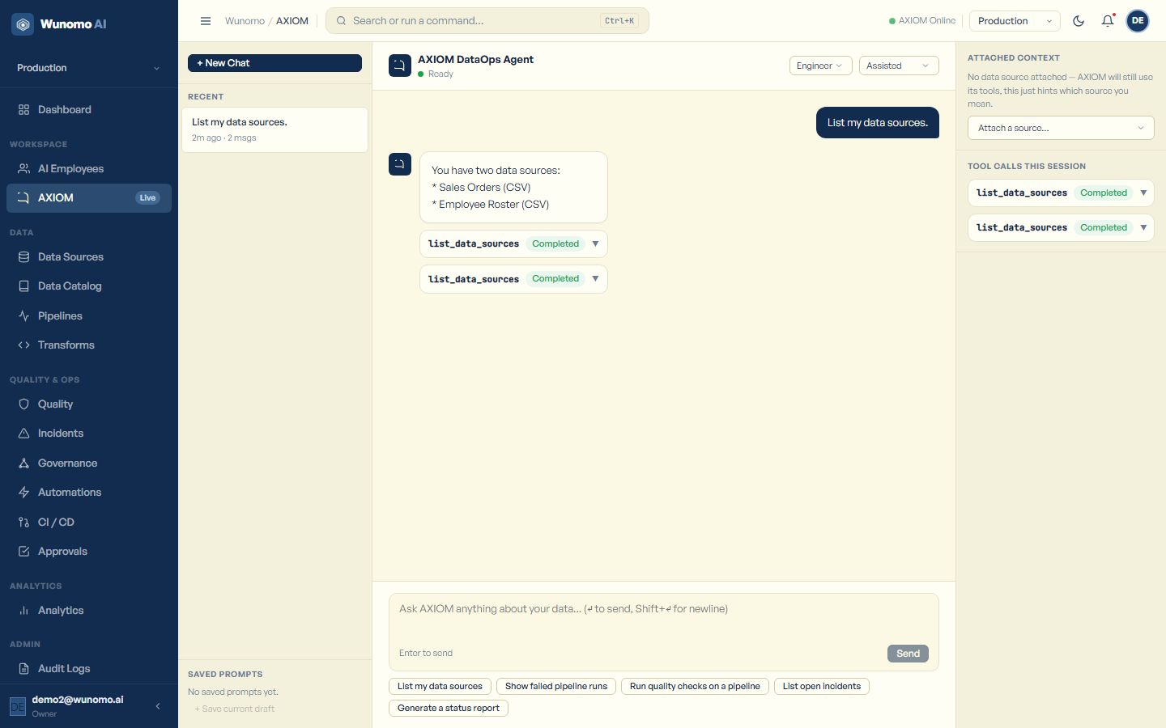Start a New Chat
The width and height of the screenshot is (1166, 728).
[x=274, y=63]
